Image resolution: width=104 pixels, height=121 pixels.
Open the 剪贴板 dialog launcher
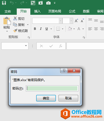(29, 38)
